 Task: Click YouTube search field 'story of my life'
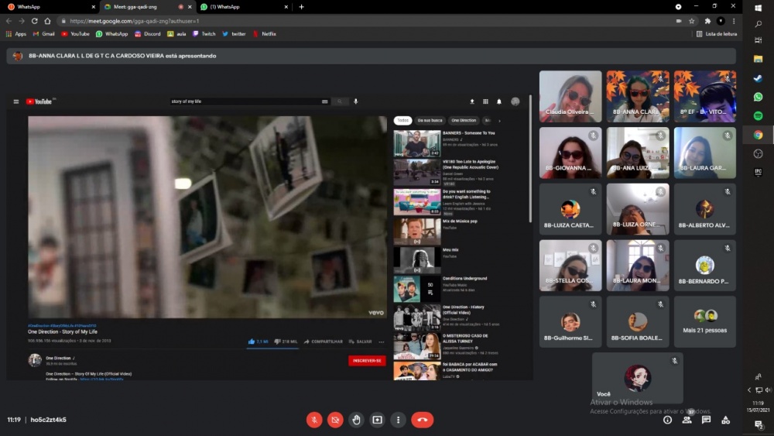(245, 101)
